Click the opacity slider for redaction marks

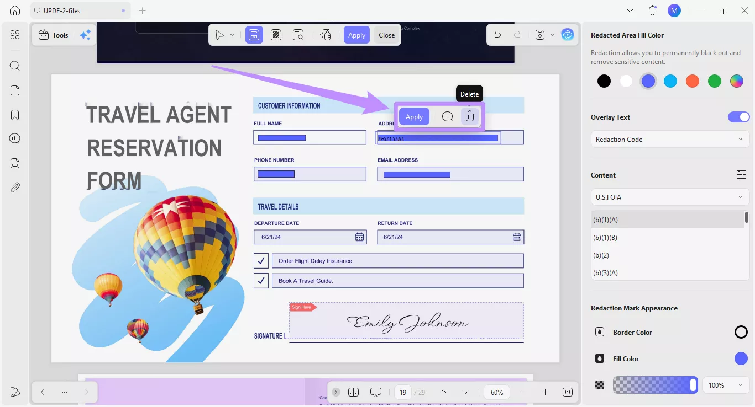point(655,385)
